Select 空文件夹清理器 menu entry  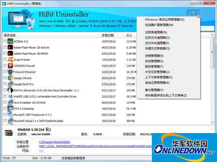(x=169, y=43)
